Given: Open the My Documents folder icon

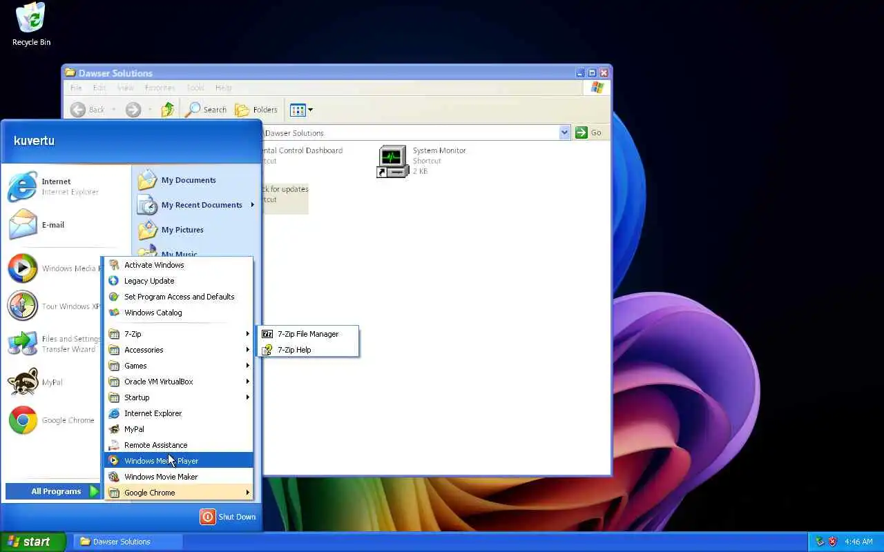Looking at the screenshot, I should click(x=147, y=180).
